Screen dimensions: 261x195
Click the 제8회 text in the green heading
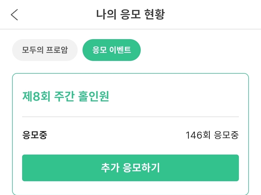tap(36, 96)
